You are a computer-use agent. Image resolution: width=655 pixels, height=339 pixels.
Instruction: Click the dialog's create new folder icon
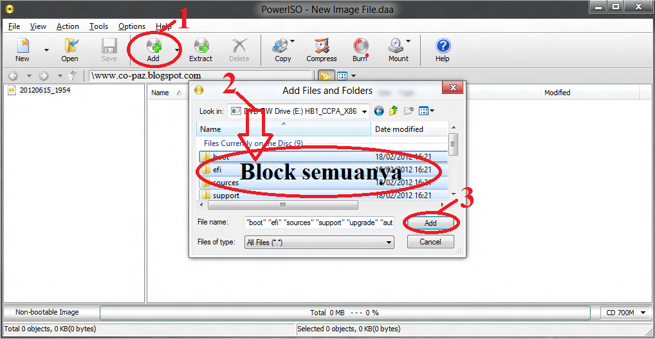408,111
